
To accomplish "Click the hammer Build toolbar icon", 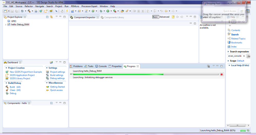I will [x=29, y=11].
